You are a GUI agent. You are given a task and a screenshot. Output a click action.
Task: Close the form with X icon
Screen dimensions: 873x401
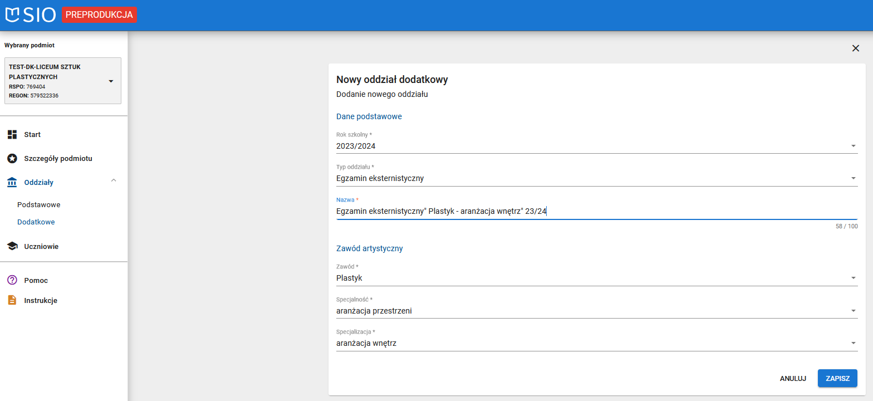tap(856, 48)
